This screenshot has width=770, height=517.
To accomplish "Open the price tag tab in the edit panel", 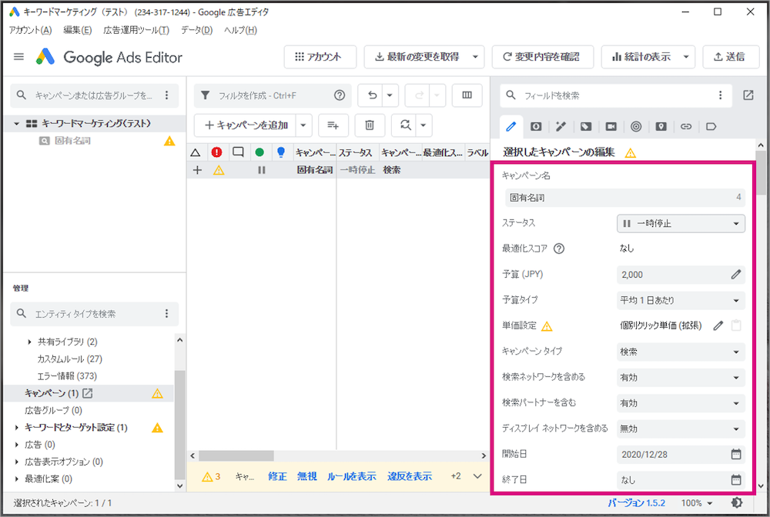I will (x=586, y=126).
